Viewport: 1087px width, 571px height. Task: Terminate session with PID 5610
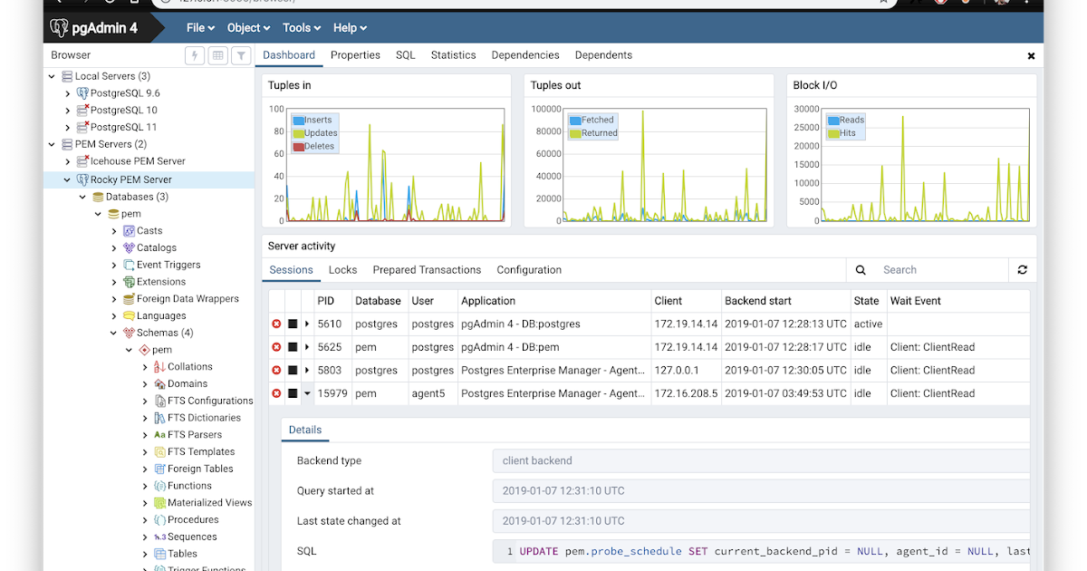(x=276, y=324)
